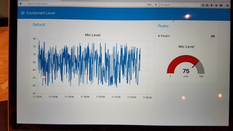Open the Firefox menu icon
This screenshot has height=131, width=233.
tap(228, 5)
